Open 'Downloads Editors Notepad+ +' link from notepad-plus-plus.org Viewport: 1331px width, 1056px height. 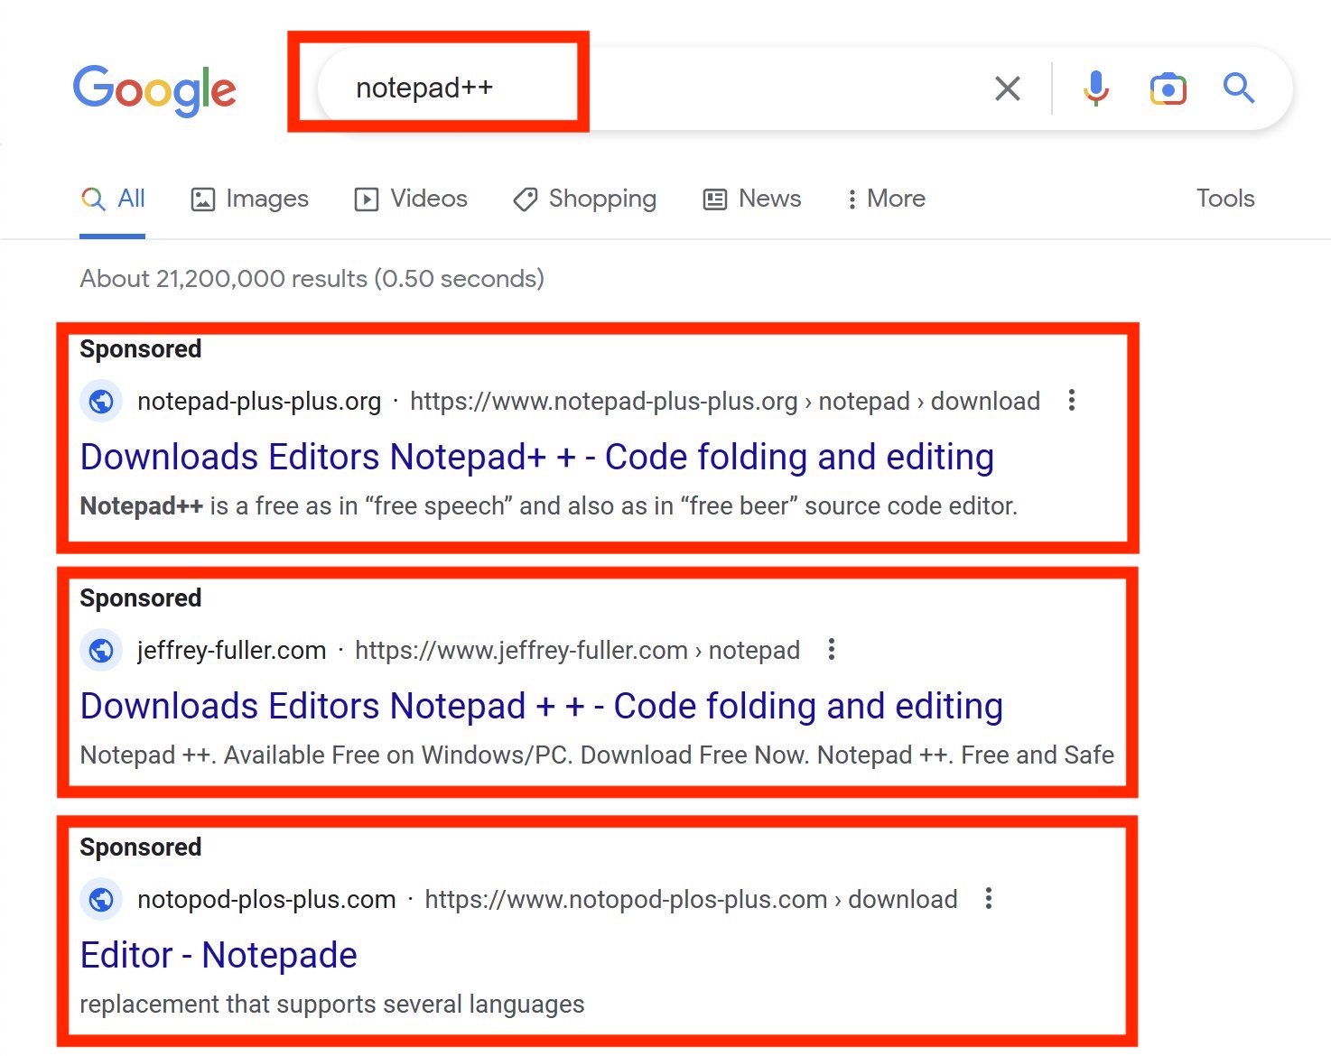coord(537,457)
